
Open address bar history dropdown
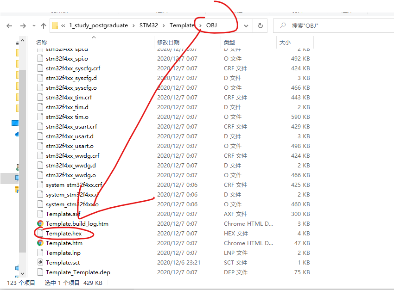click(246, 26)
